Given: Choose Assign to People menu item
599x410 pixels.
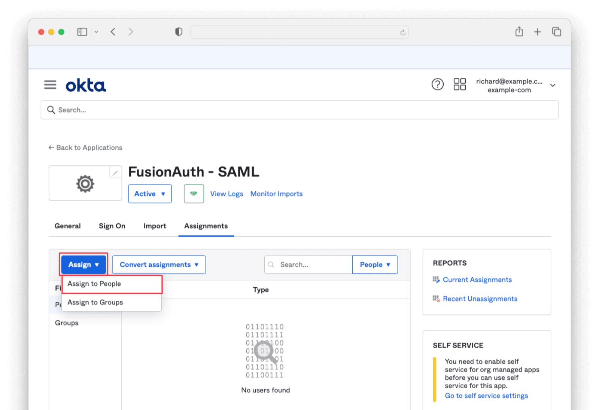Looking at the screenshot, I should tap(112, 284).
